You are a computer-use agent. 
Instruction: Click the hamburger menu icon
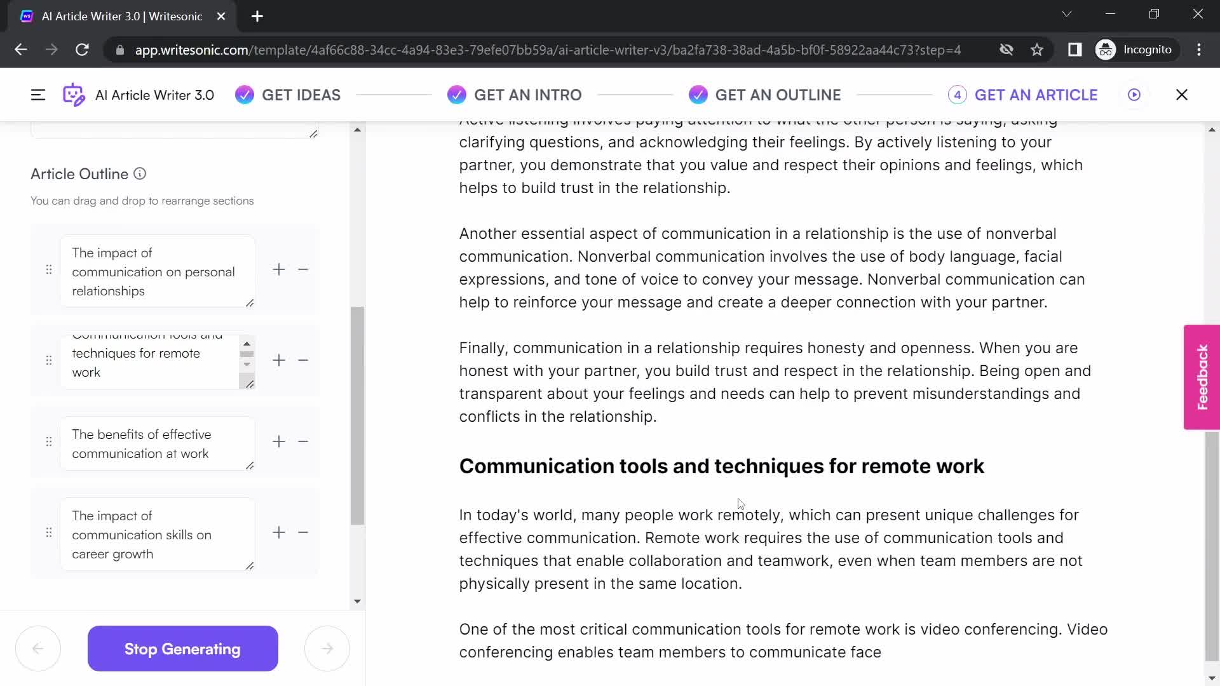coord(37,95)
